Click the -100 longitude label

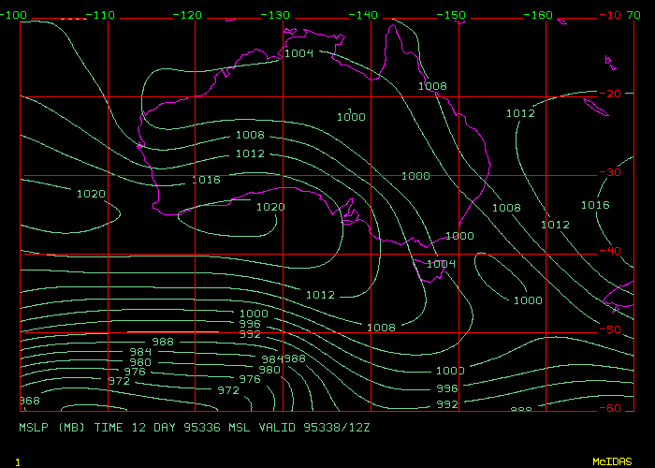pos(13,15)
